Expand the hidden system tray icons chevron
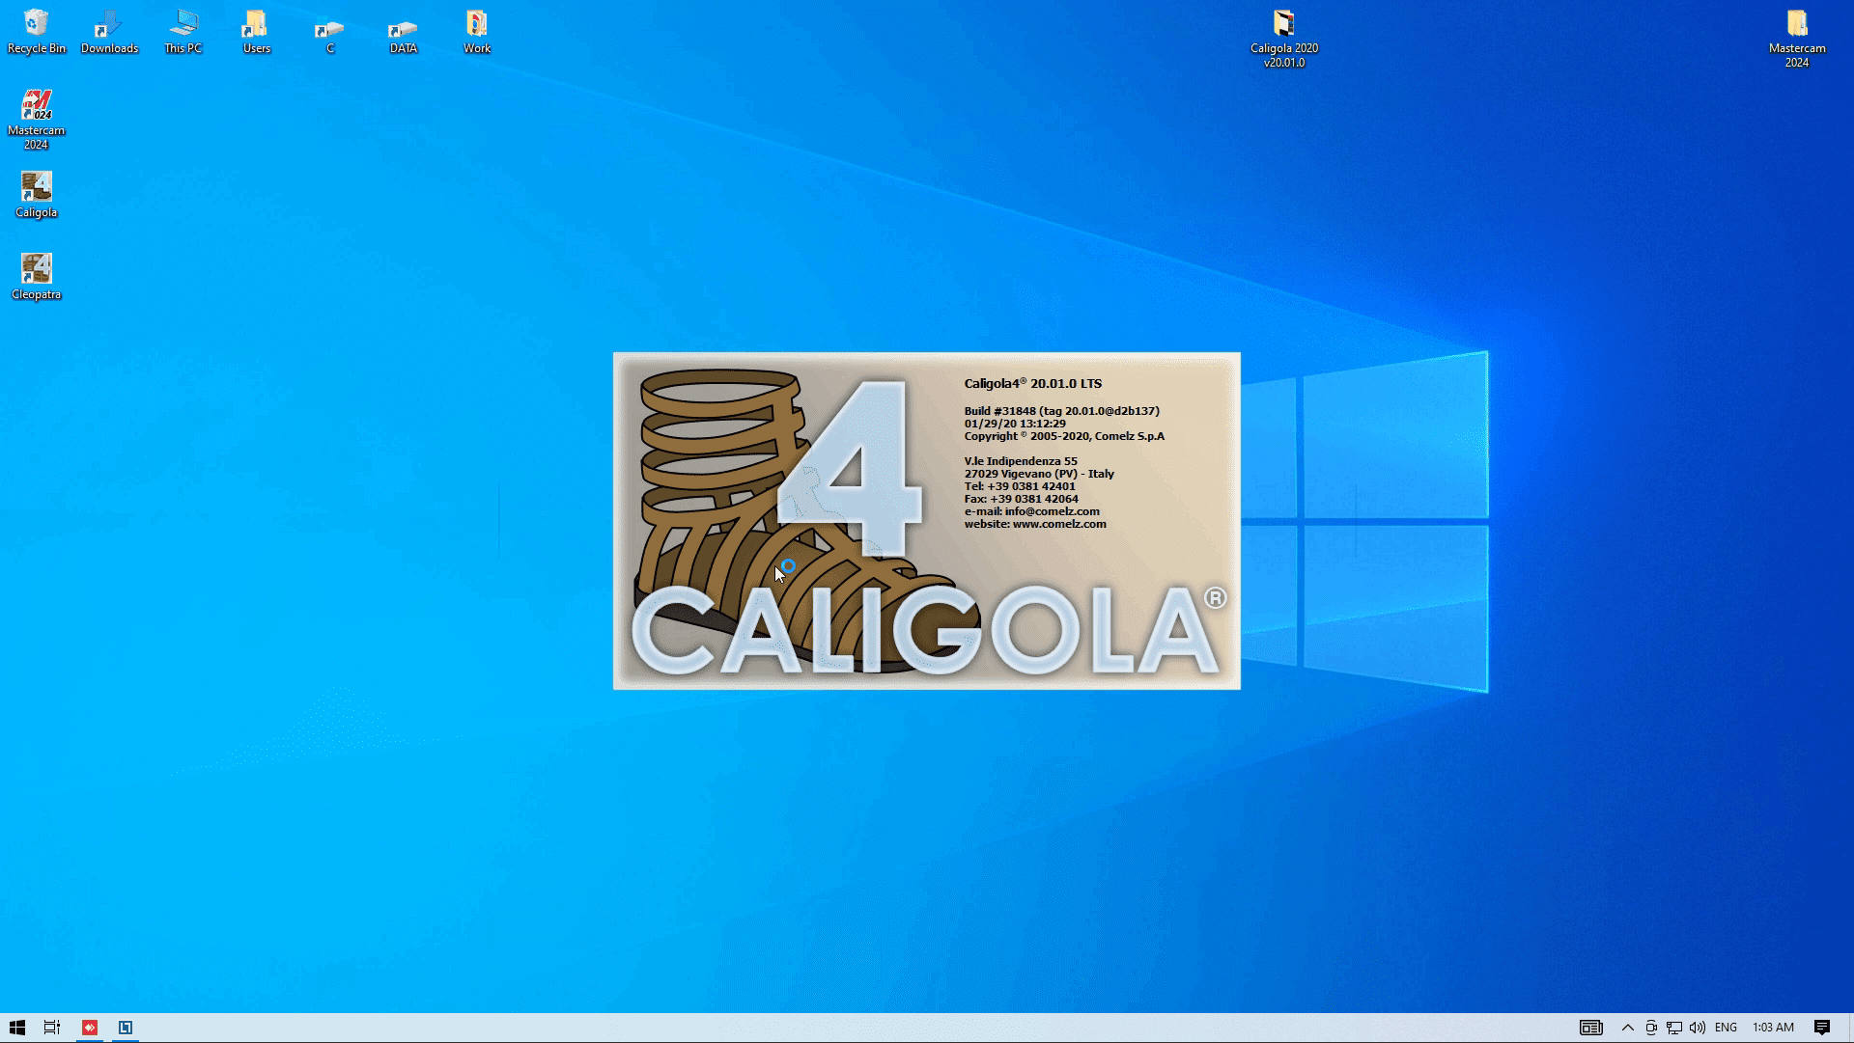Image resolution: width=1854 pixels, height=1043 pixels. tap(1627, 1028)
